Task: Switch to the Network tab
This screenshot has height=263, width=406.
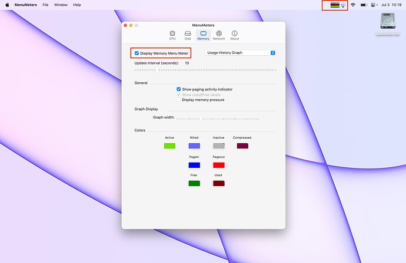Action: pyautogui.click(x=219, y=35)
